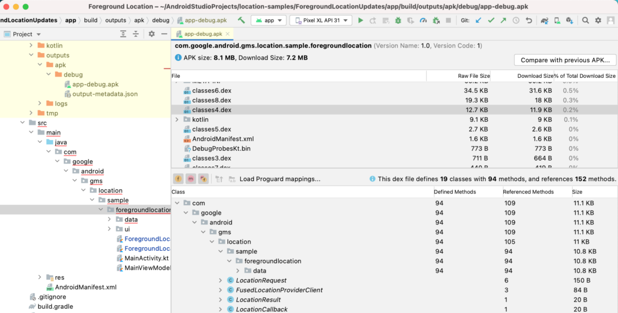Viewport: 618px width, 313px height.
Task: Expand the data package in Project tree
Action: [x=109, y=220]
